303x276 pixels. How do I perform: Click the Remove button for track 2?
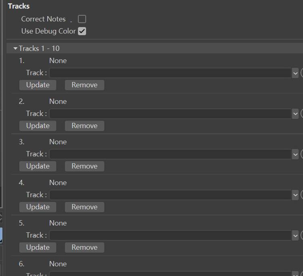pos(84,126)
